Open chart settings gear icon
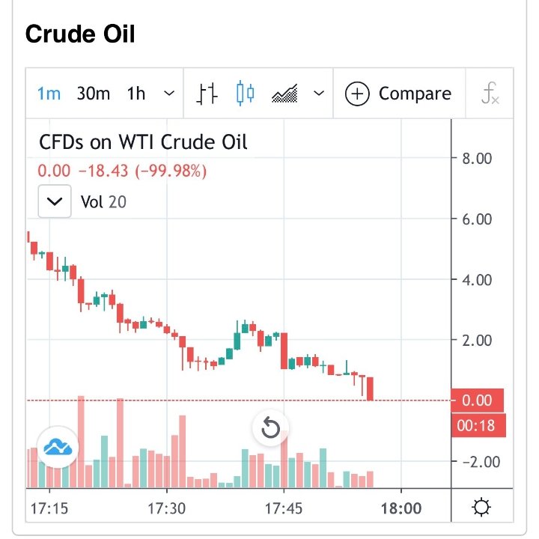The image size is (539, 539). (482, 508)
